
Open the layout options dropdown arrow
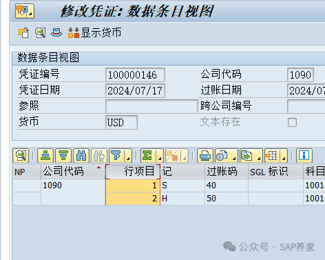click(x=284, y=156)
